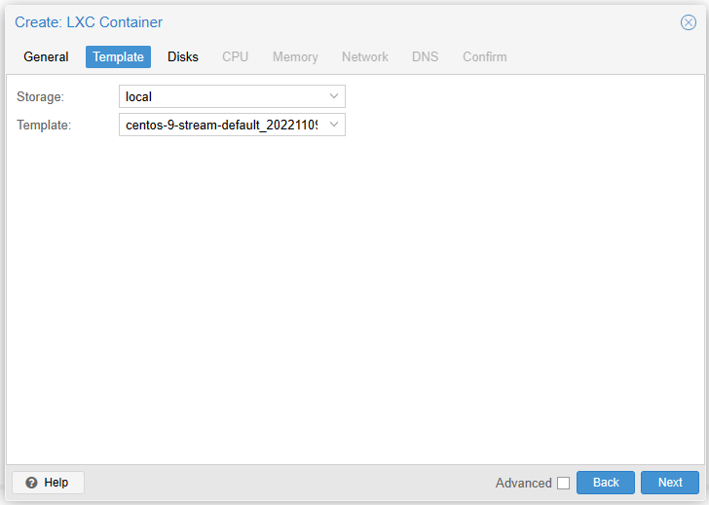The image size is (709, 505).
Task: Go back with the Back button
Action: (605, 483)
